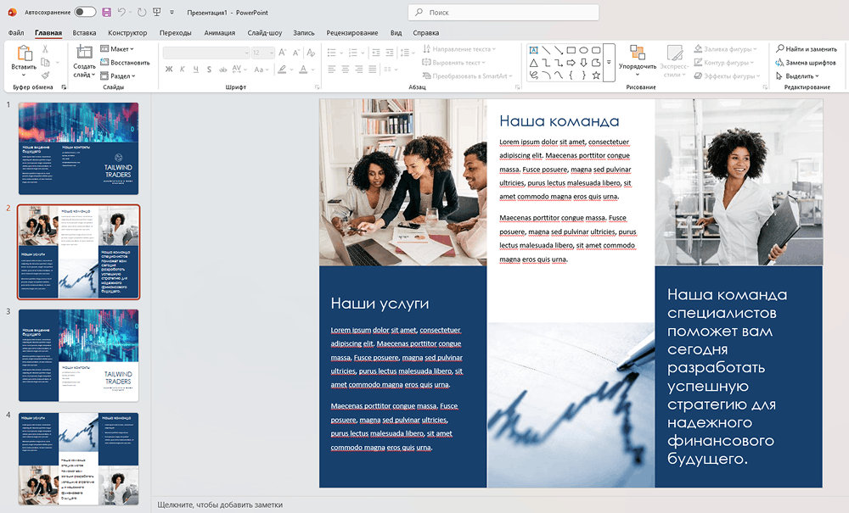The width and height of the screenshot is (849, 513).
Task: Click the Redo circular arrow icon
Action: (141, 12)
